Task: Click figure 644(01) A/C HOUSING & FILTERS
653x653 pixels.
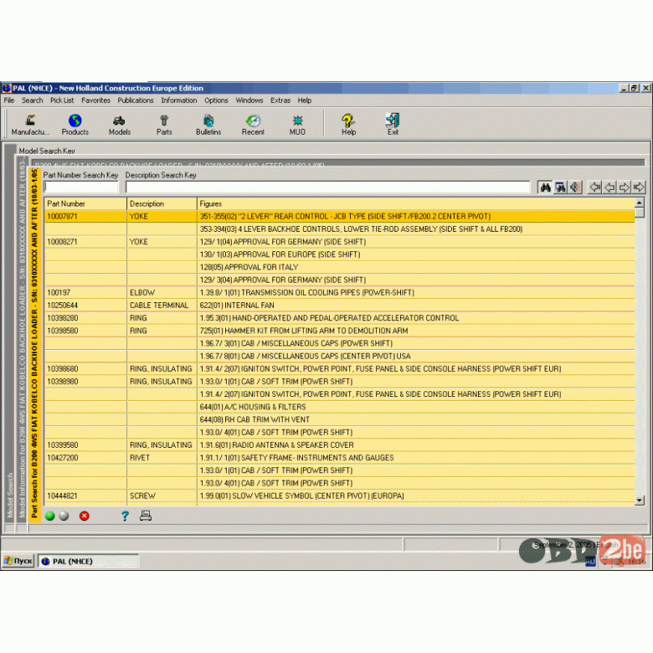Action: (253, 407)
